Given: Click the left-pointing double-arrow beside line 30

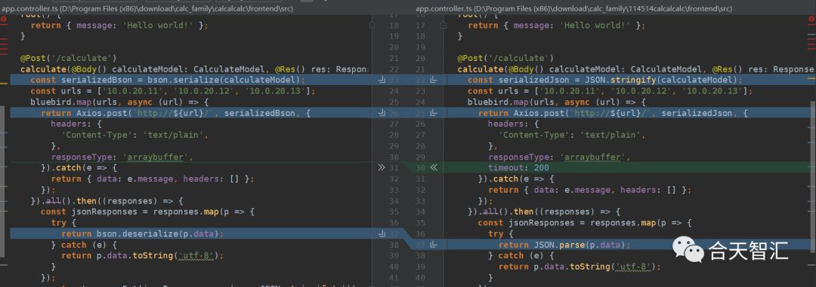Looking at the screenshot, I should point(434,167).
